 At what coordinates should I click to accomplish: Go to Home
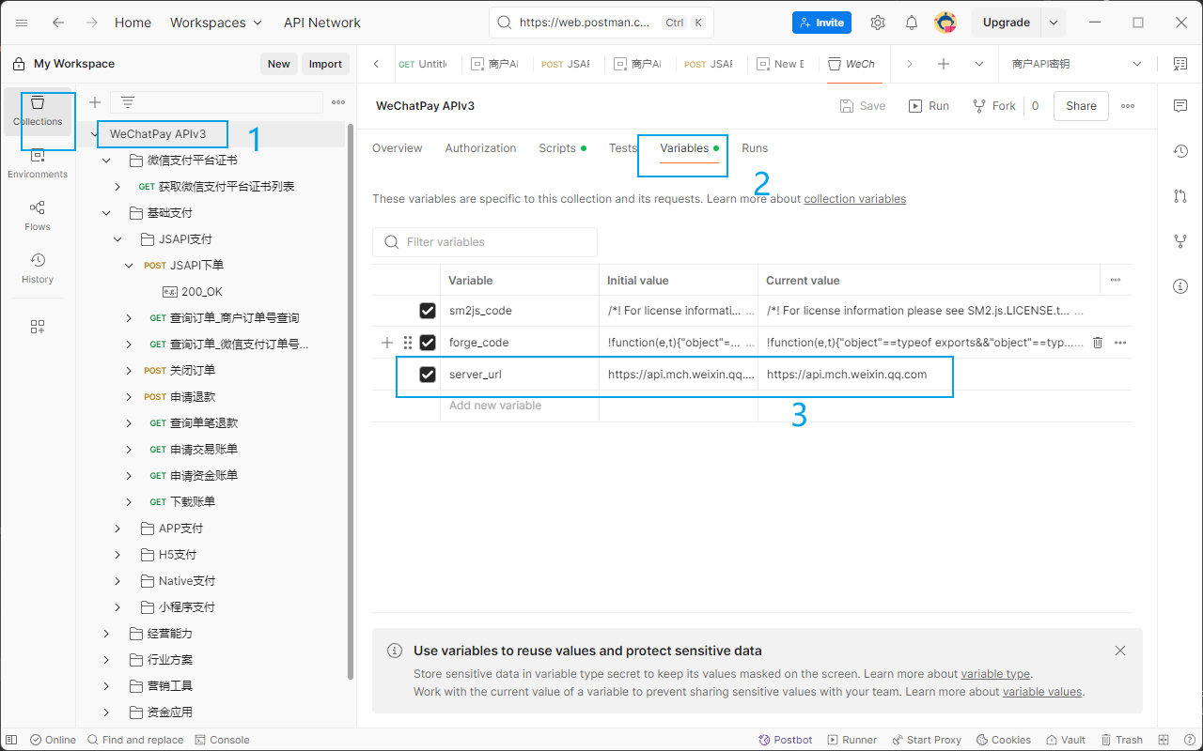pyautogui.click(x=133, y=23)
